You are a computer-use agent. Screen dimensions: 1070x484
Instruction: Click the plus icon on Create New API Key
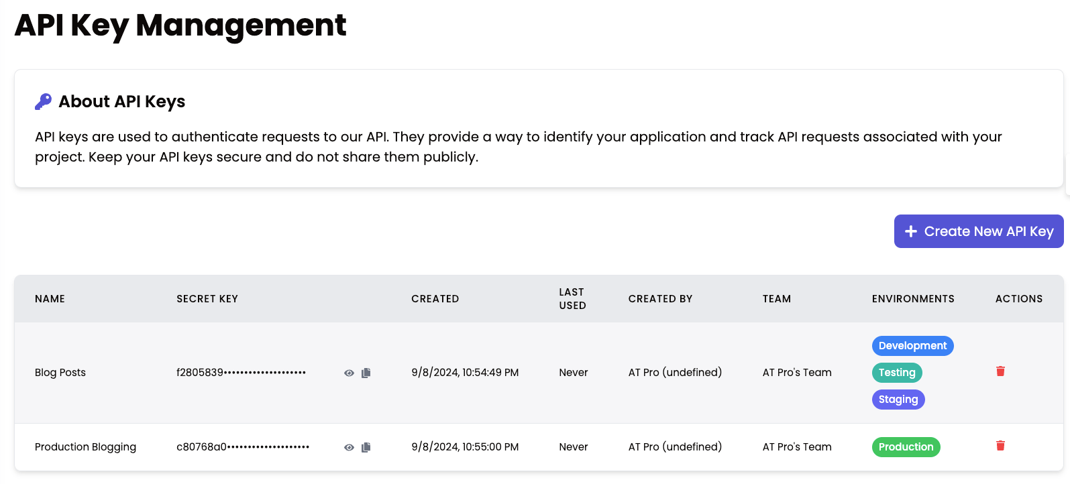coord(910,231)
